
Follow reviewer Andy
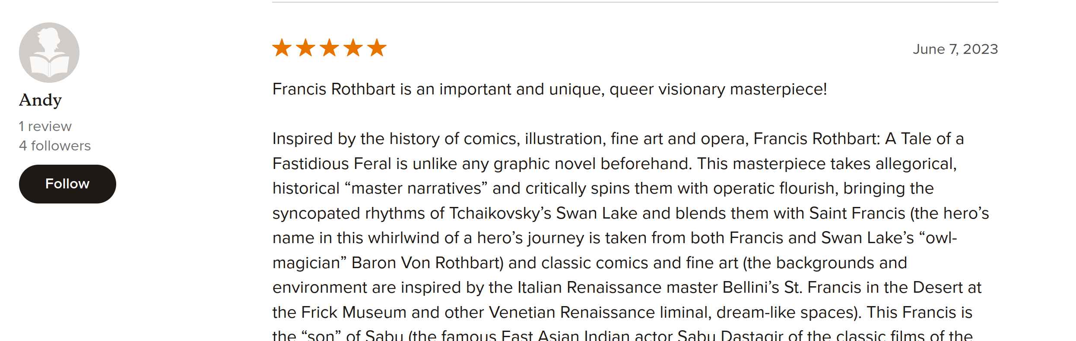(x=67, y=184)
